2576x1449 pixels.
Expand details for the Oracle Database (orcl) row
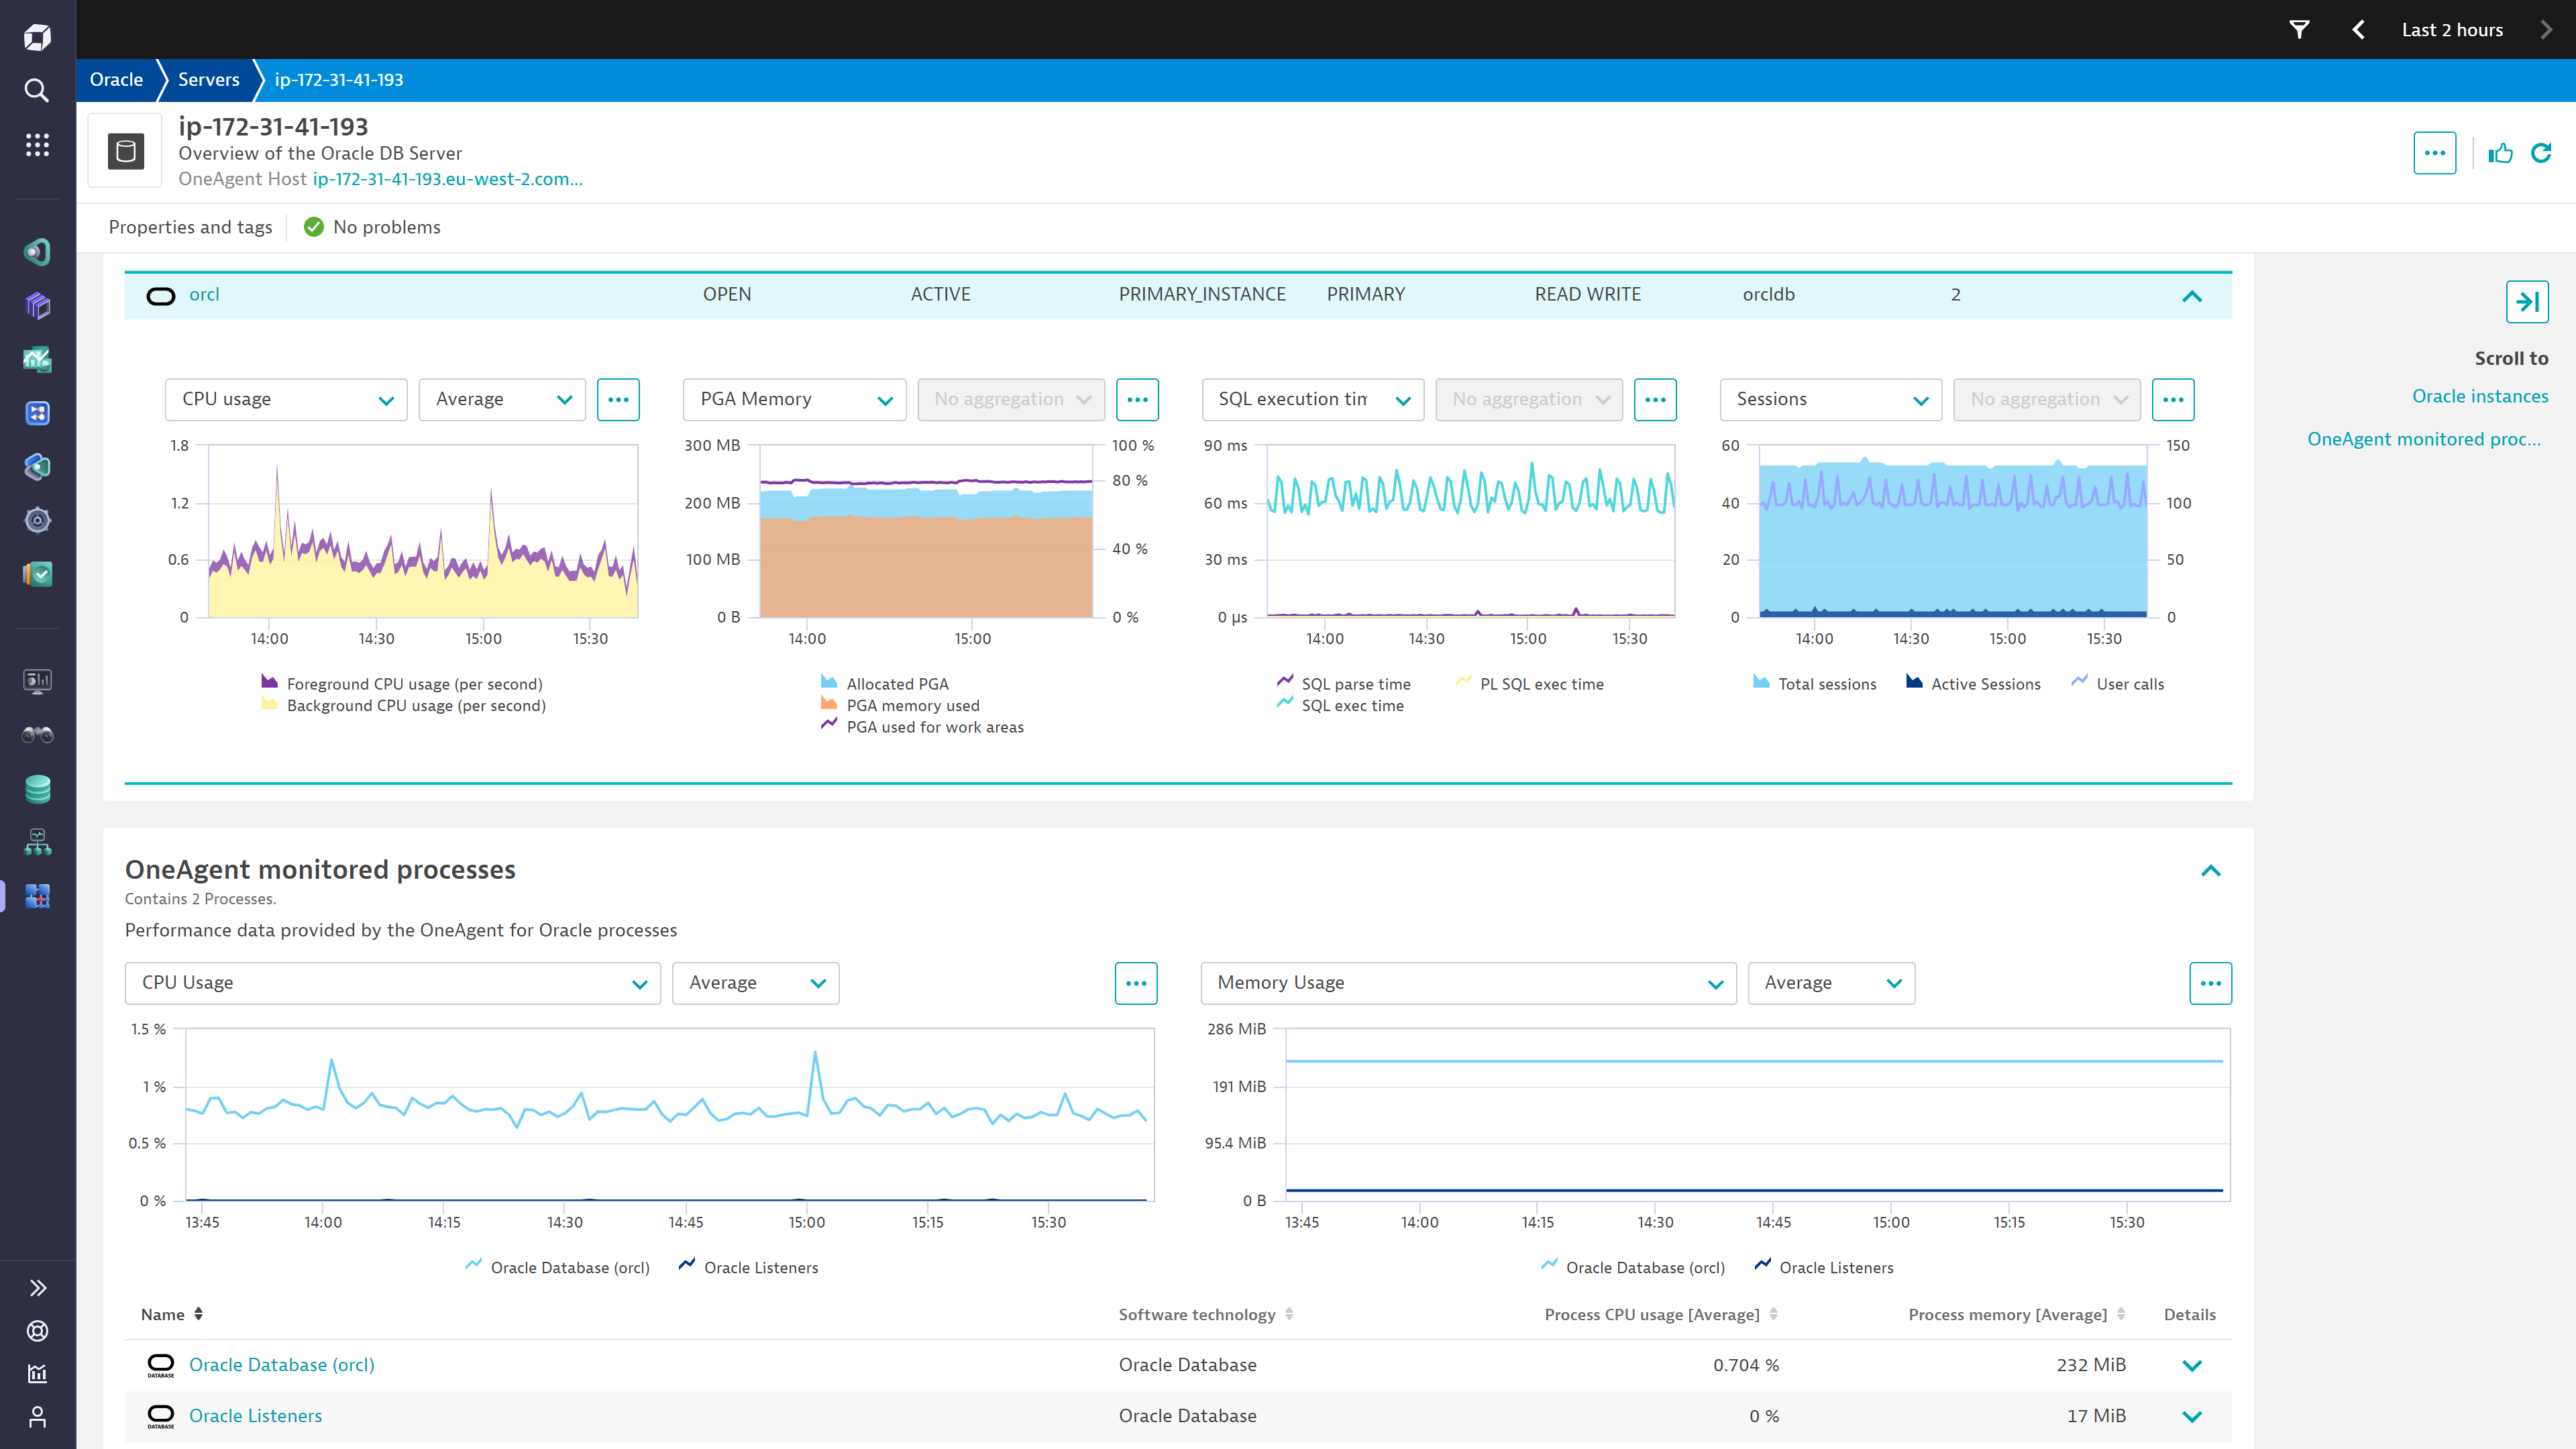(2192, 1366)
